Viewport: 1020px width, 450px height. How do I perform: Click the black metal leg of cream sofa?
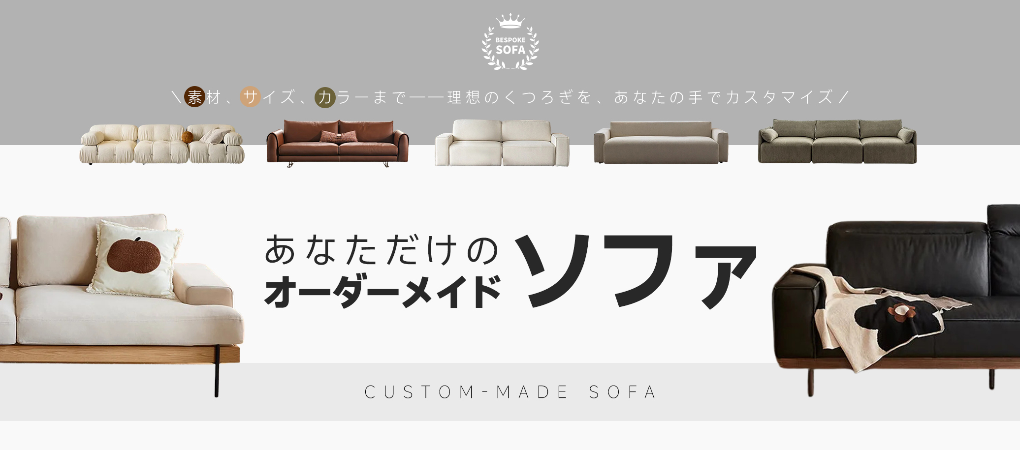coord(217,371)
